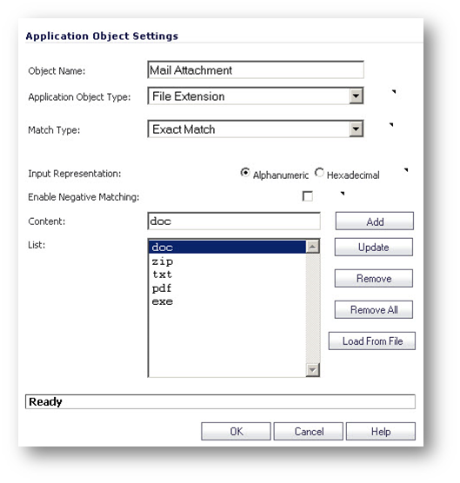Select the exe entry in the list
The width and height of the screenshot is (460, 483).
227,301
